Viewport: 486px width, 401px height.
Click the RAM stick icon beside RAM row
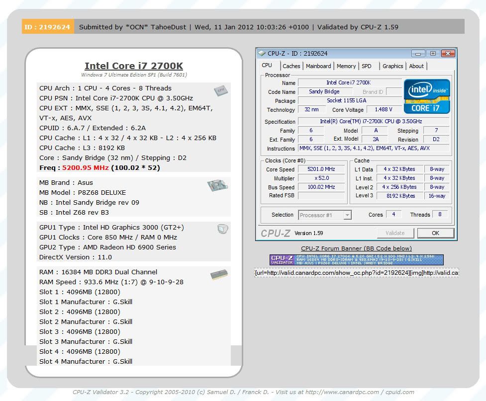point(219,275)
